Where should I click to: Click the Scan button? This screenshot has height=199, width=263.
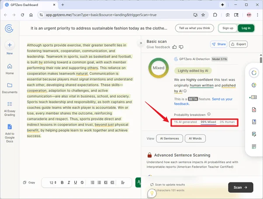pos(241,188)
